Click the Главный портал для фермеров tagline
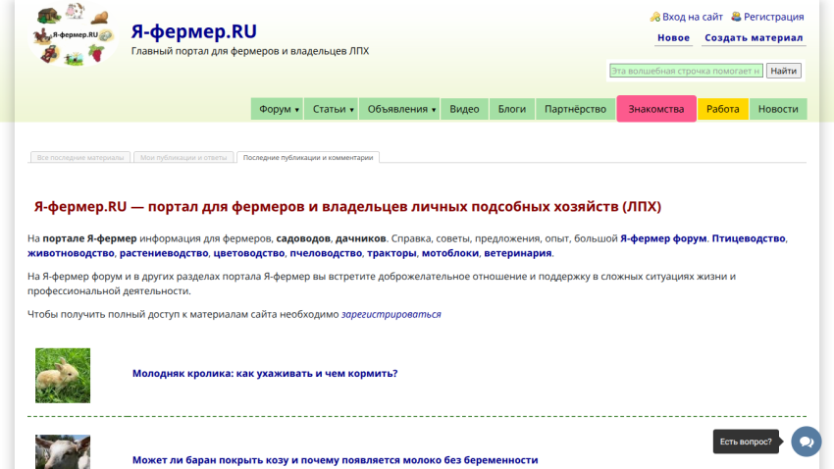The image size is (834, 469). click(x=250, y=51)
